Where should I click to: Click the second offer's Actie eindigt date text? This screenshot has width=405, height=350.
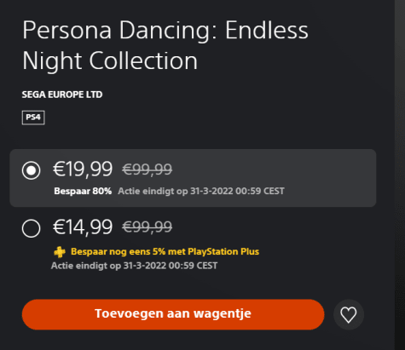click(x=134, y=266)
